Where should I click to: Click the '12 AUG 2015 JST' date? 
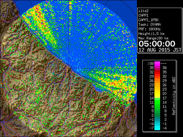[x=160, y=50]
